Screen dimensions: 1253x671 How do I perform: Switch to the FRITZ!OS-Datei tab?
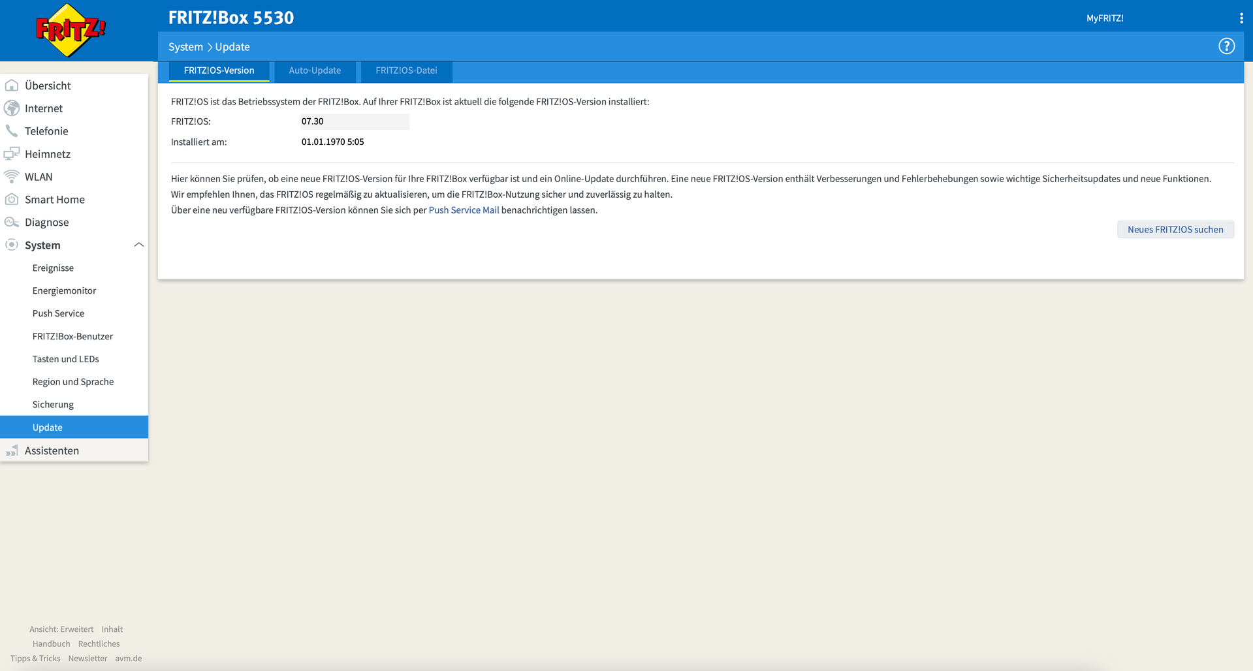tap(406, 71)
